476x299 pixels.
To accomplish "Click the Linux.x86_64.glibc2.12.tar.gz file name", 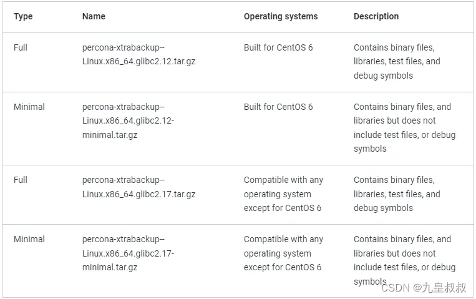I will point(138,62).
